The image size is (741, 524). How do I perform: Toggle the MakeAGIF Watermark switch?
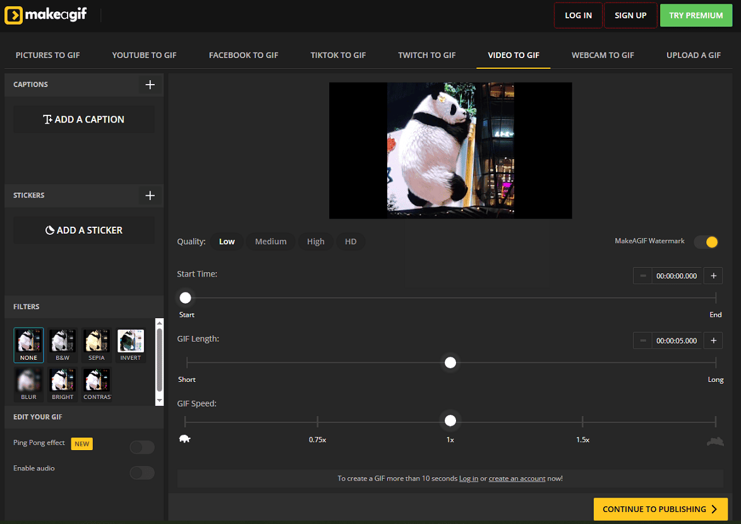click(x=706, y=242)
